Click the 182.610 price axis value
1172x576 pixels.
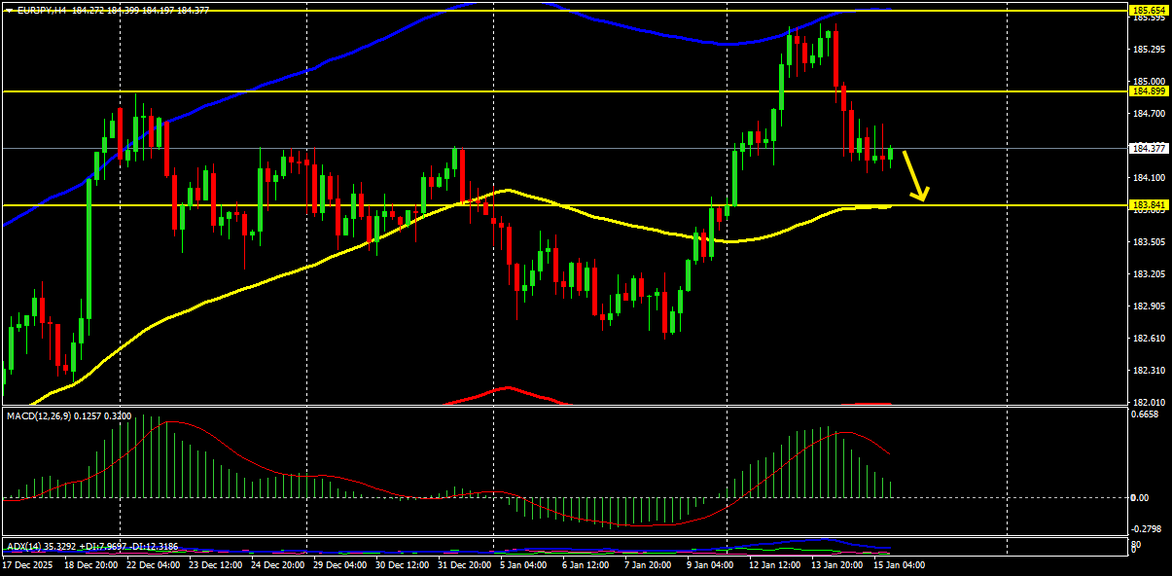pos(1149,339)
